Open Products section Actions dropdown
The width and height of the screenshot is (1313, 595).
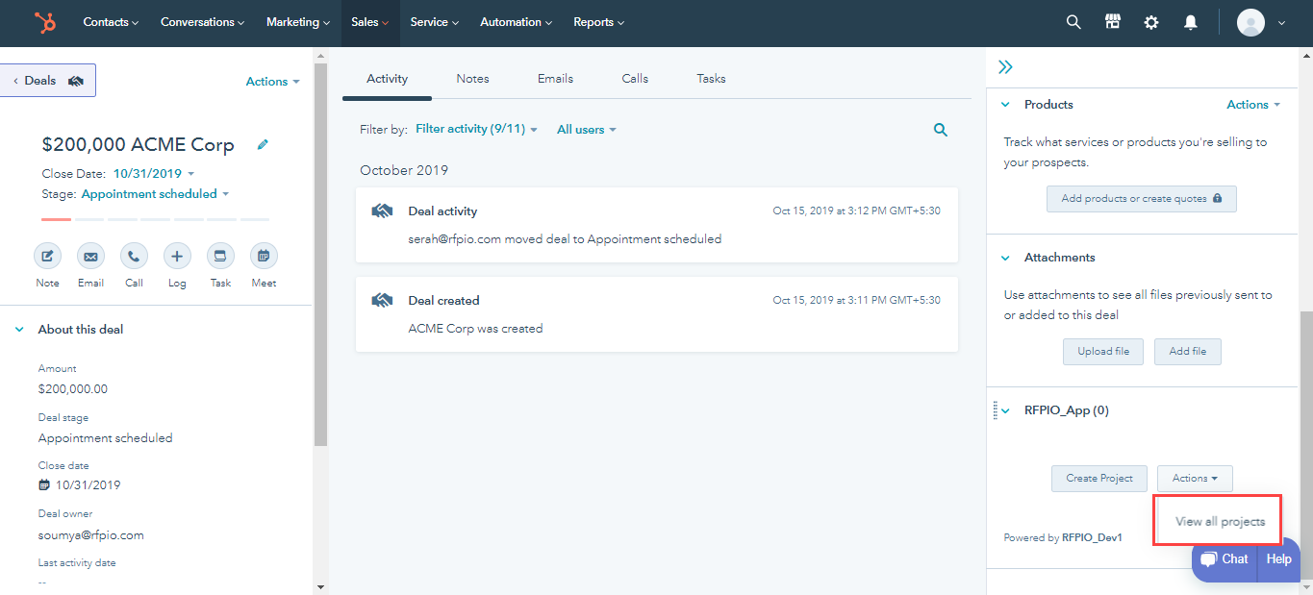[x=1253, y=105]
